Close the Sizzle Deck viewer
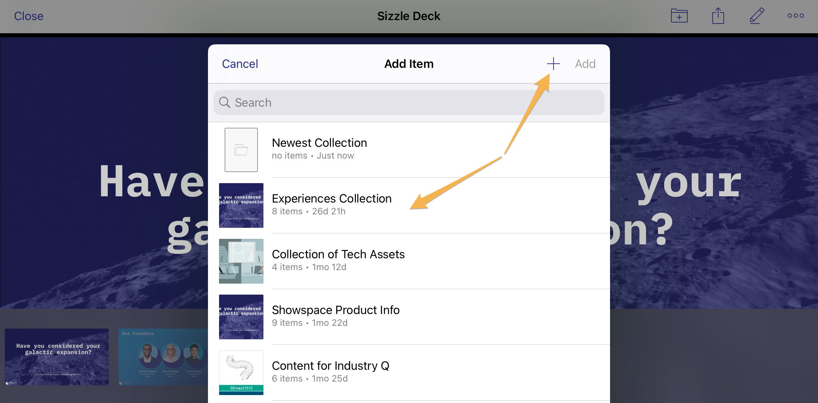 tap(28, 16)
